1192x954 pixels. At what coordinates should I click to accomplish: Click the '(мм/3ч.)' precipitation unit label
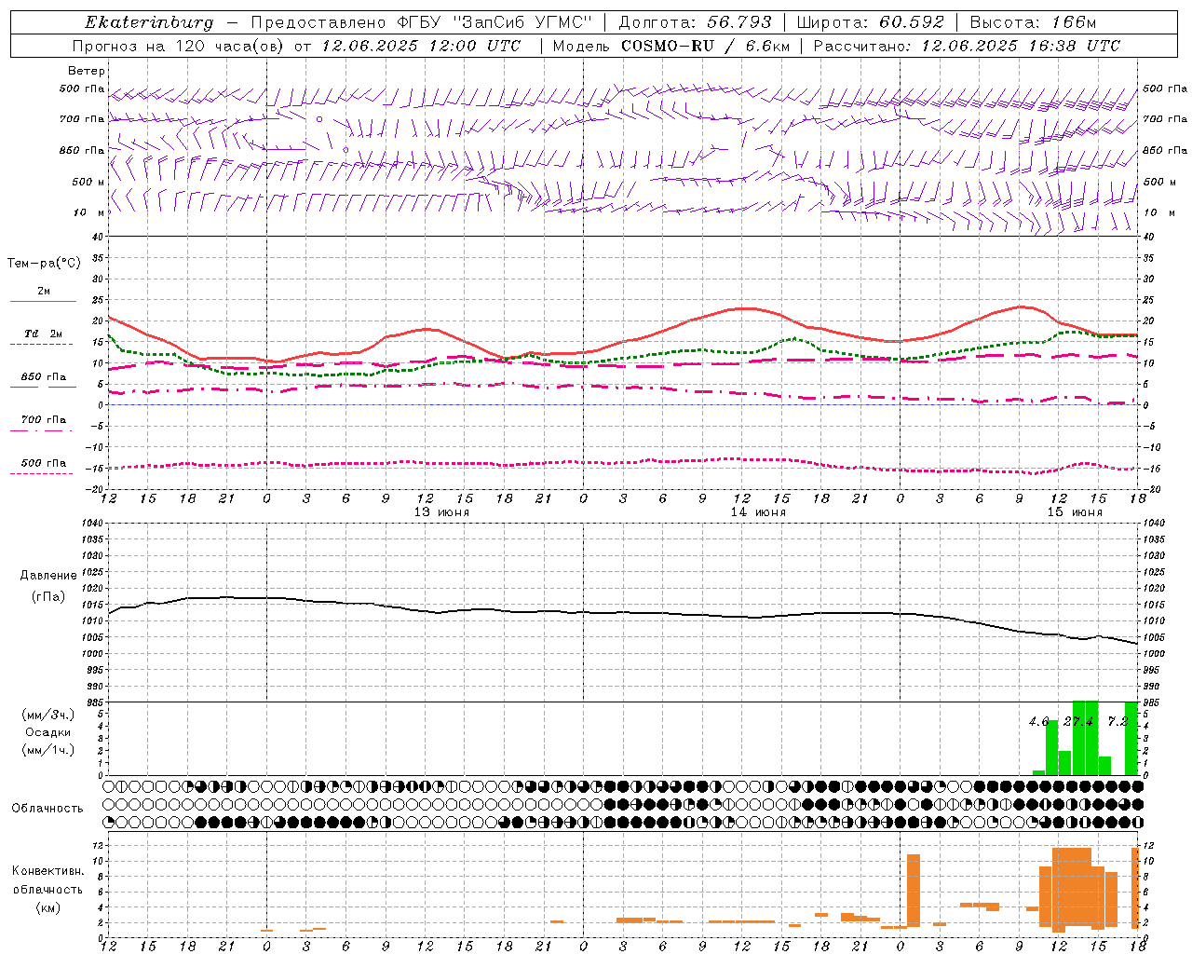tap(48, 715)
